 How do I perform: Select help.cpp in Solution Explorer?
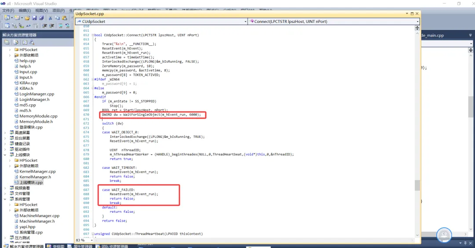click(x=27, y=61)
